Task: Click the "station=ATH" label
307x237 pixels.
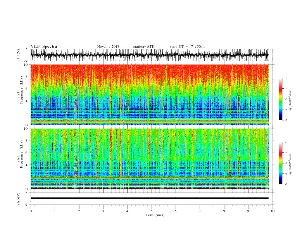Action: coord(144,46)
